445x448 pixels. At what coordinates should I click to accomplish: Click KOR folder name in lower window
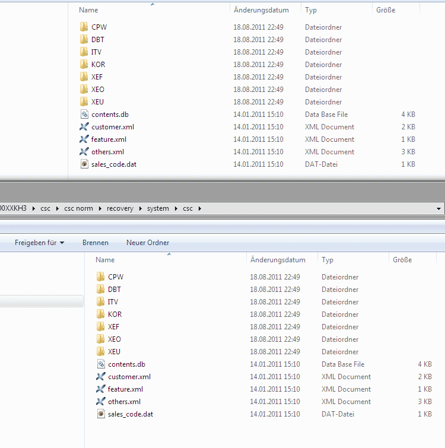click(115, 314)
